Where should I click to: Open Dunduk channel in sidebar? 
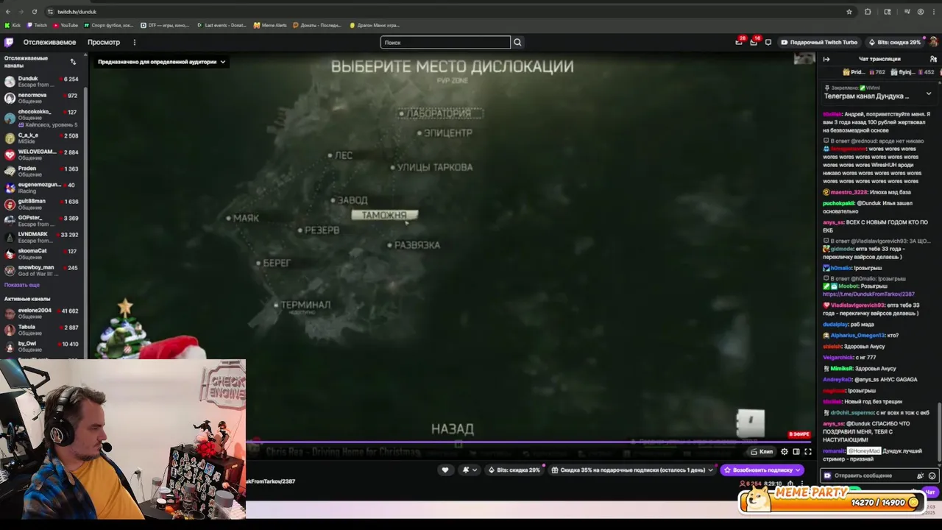point(43,82)
